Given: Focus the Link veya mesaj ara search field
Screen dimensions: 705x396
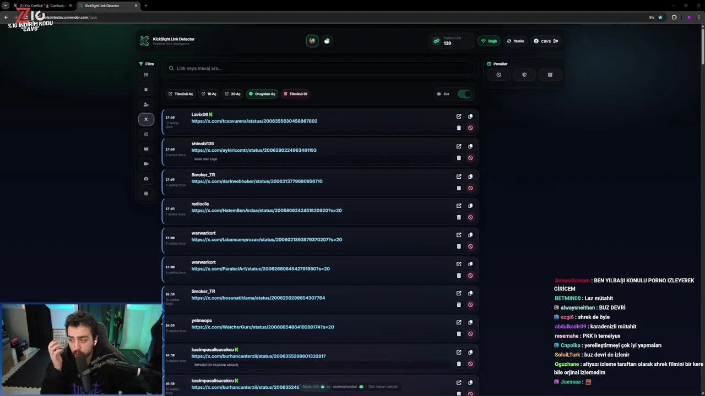Looking at the screenshot, I should 319,68.
